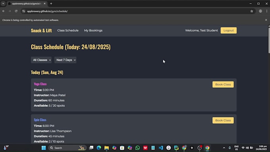270x152 pixels.
Task: Bookmark this page with the star icon
Action: pos(252,11)
